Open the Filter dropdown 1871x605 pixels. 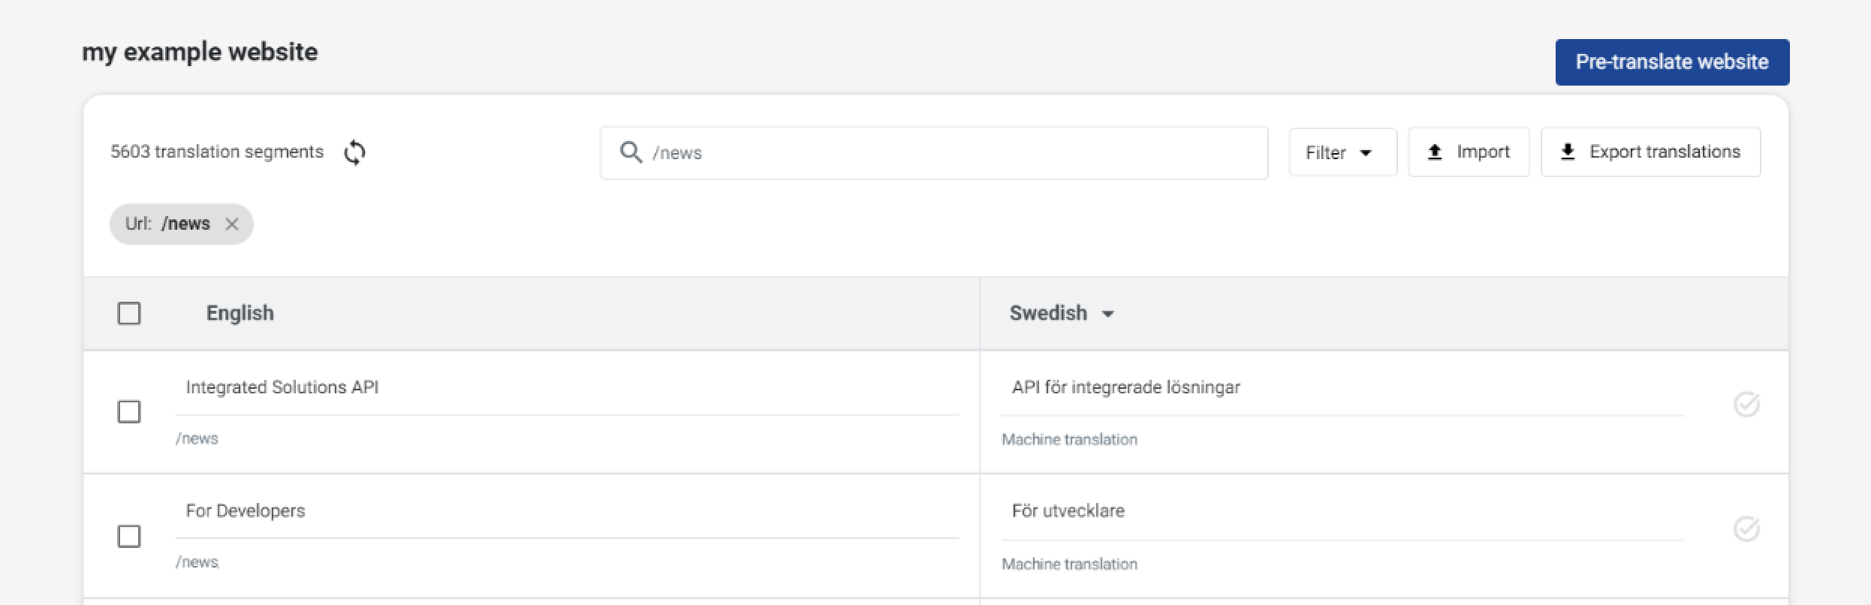1342,152
